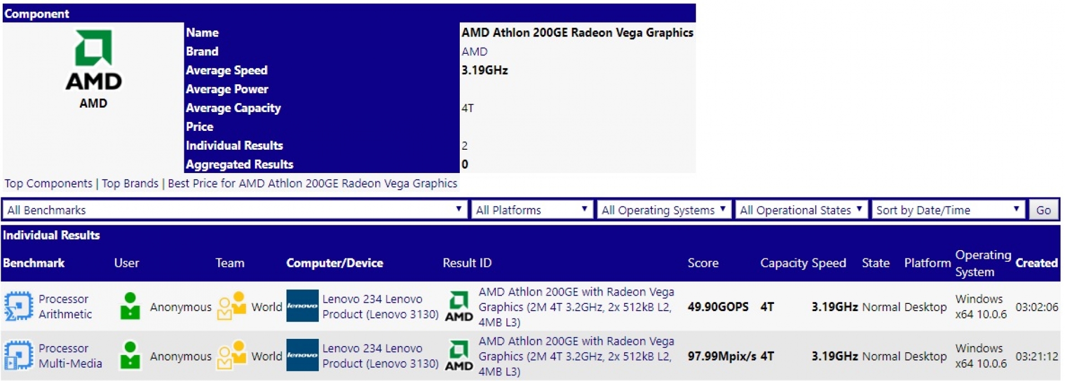Screen dimensions: 1065x381
Task: Open the All Benchmarks dropdown
Action: [x=234, y=210]
